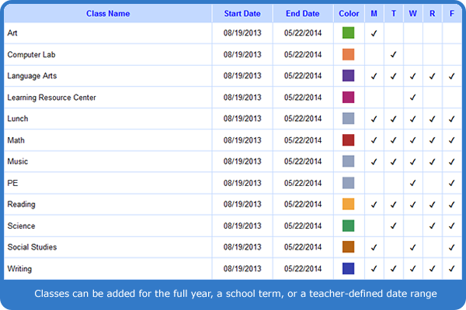Select the Music class name
Image resolution: width=466 pixels, height=310 pixels.
point(18,161)
